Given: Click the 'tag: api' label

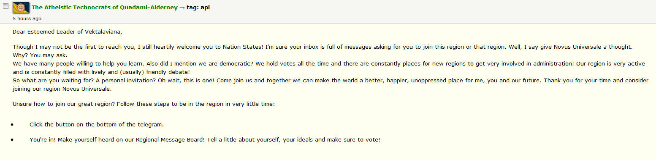Looking at the screenshot, I should pos(198,8).
